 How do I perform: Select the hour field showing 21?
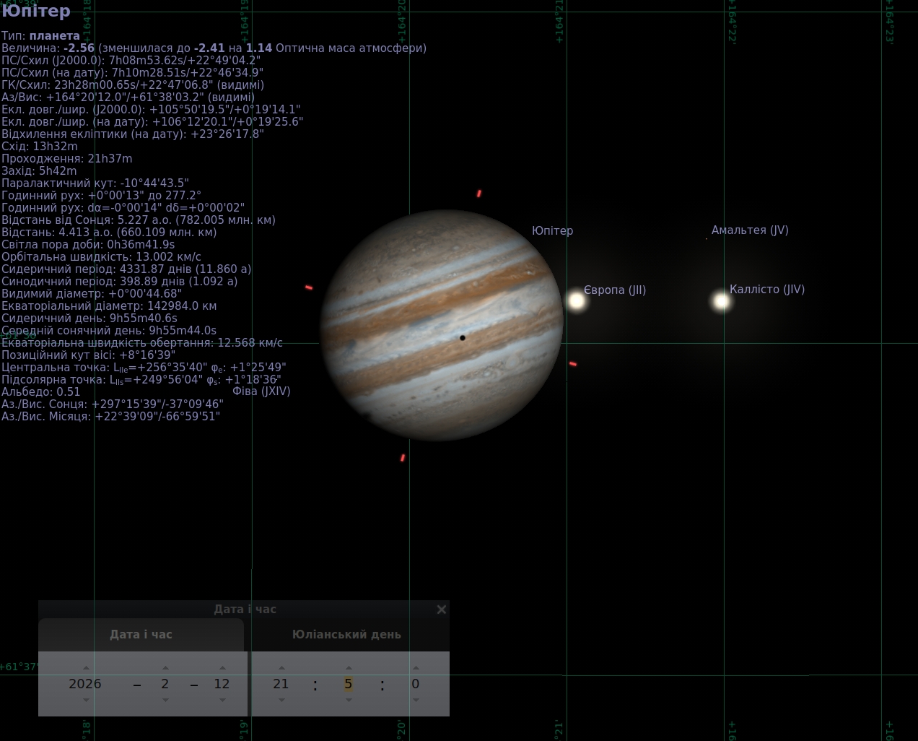click(281, 684)
